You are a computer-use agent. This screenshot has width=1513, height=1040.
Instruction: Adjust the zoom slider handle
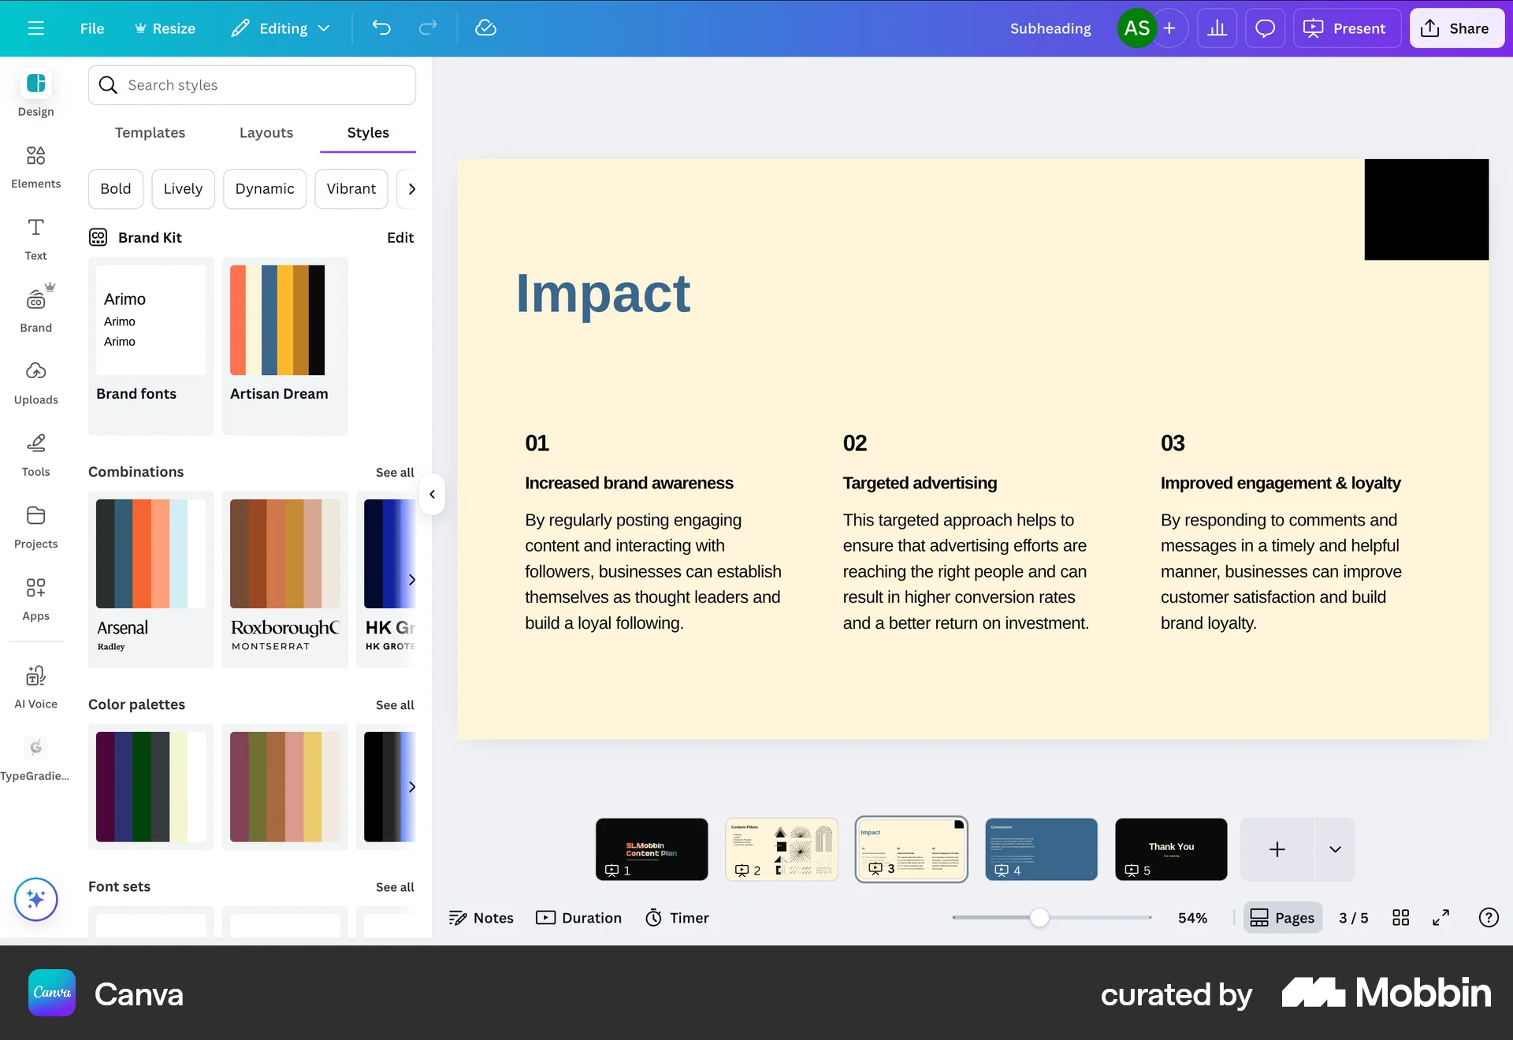[x=1039, y=918]
